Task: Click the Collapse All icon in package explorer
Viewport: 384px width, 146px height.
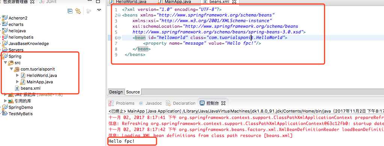Action: (x=70, y=11)
